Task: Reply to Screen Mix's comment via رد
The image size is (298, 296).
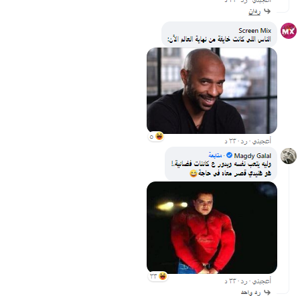Action: tap(244, 141)
